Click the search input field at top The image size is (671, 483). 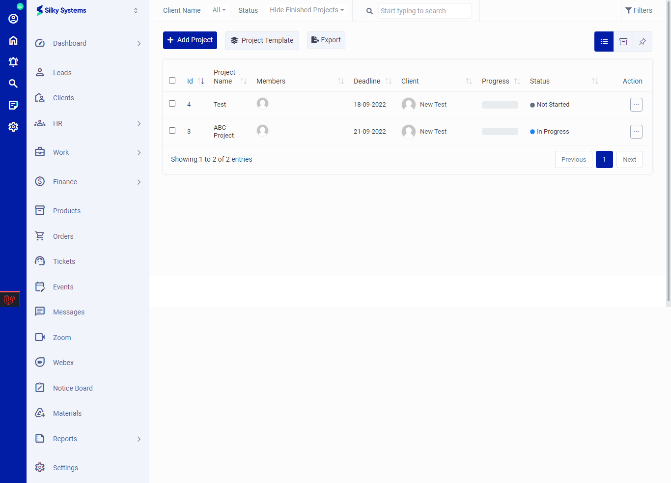pyautogui.click(x=424, y=10)
